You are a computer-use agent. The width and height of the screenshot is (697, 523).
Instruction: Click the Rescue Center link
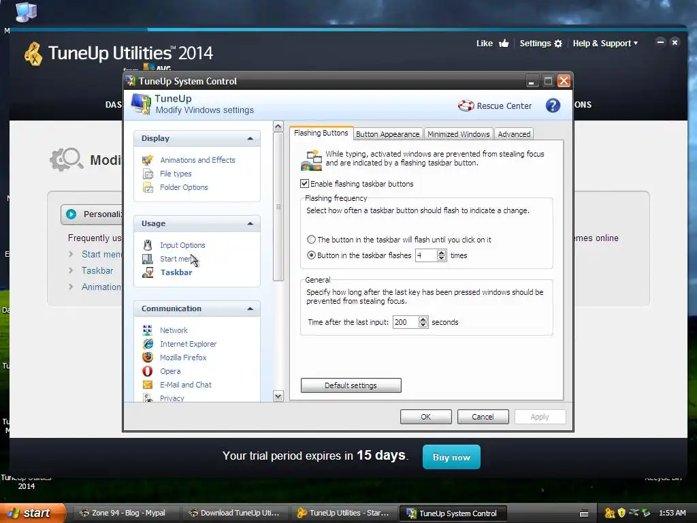point(504,106)
